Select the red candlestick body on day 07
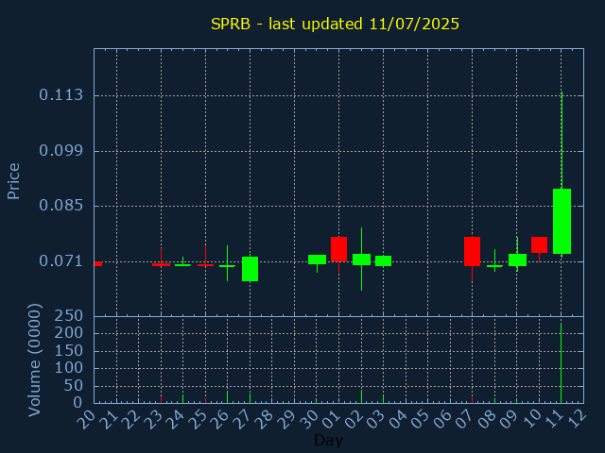The image size is (605, 453). tap(472, 251)
